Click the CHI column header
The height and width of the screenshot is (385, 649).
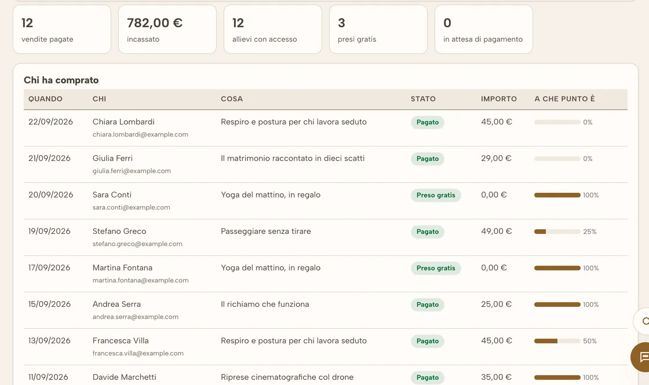tap(99, 99)
